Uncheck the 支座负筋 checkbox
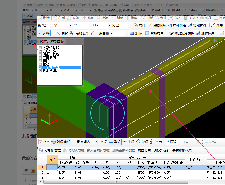This screenshot has width=225, height=185. point(40,51)
